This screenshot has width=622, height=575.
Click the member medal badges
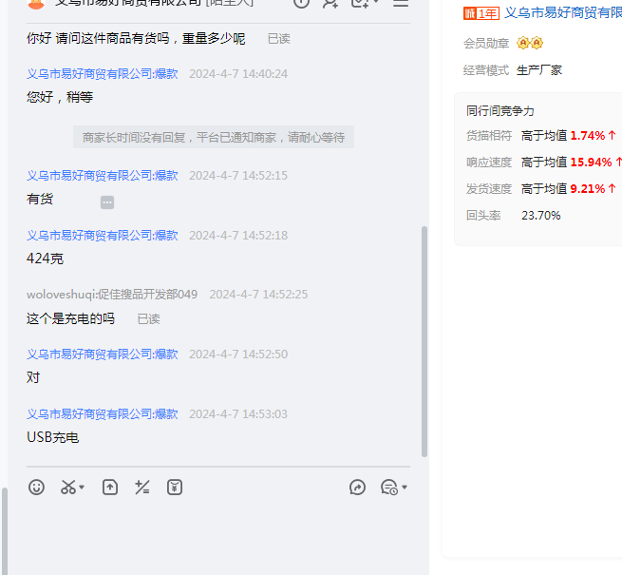click(x=529, y=43)
